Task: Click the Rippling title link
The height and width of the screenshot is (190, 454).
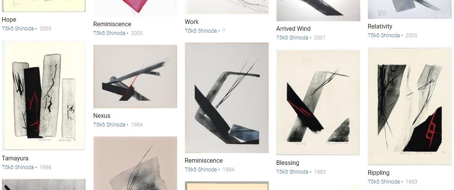Action: 379,173
